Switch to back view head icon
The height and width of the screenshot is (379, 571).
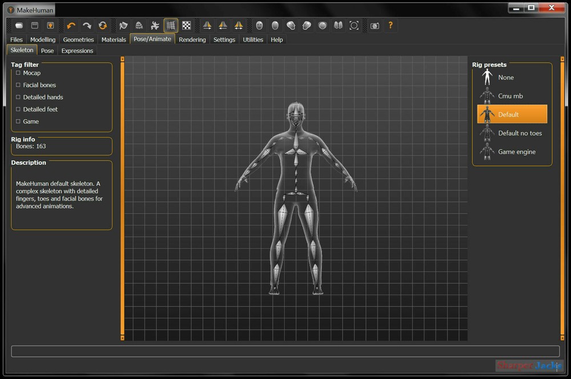point(275,26)
